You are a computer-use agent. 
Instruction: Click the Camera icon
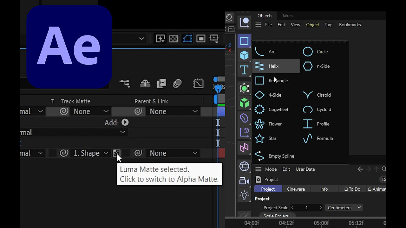pyautogui.click(x=244, y=181)
